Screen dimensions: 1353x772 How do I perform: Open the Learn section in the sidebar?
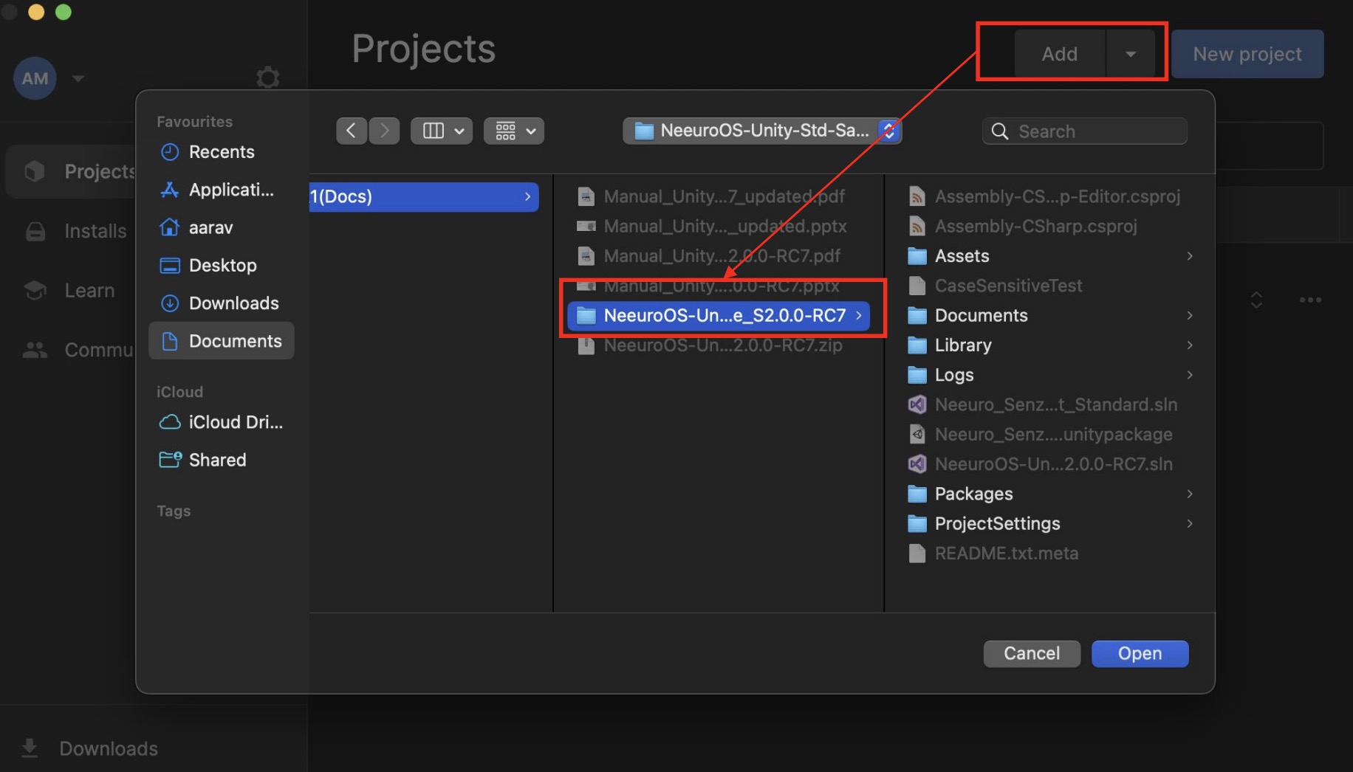click(35, 290)
